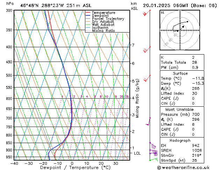Click the Most Unstable theta-e value '296'
The height and width of the screenshot is (170, 220).
pos(196,119)
